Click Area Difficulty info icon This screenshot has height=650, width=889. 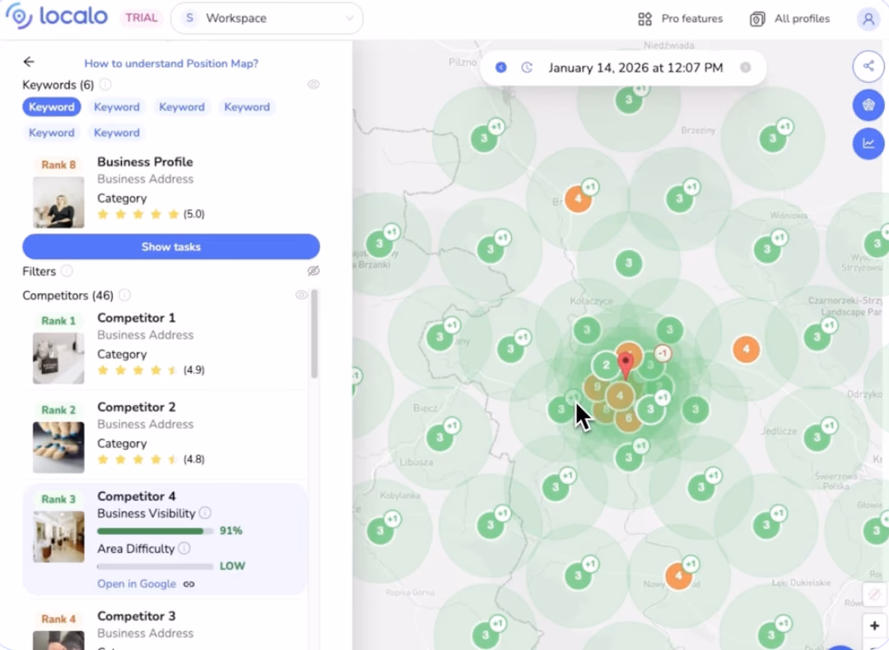[x=184, y=548]
